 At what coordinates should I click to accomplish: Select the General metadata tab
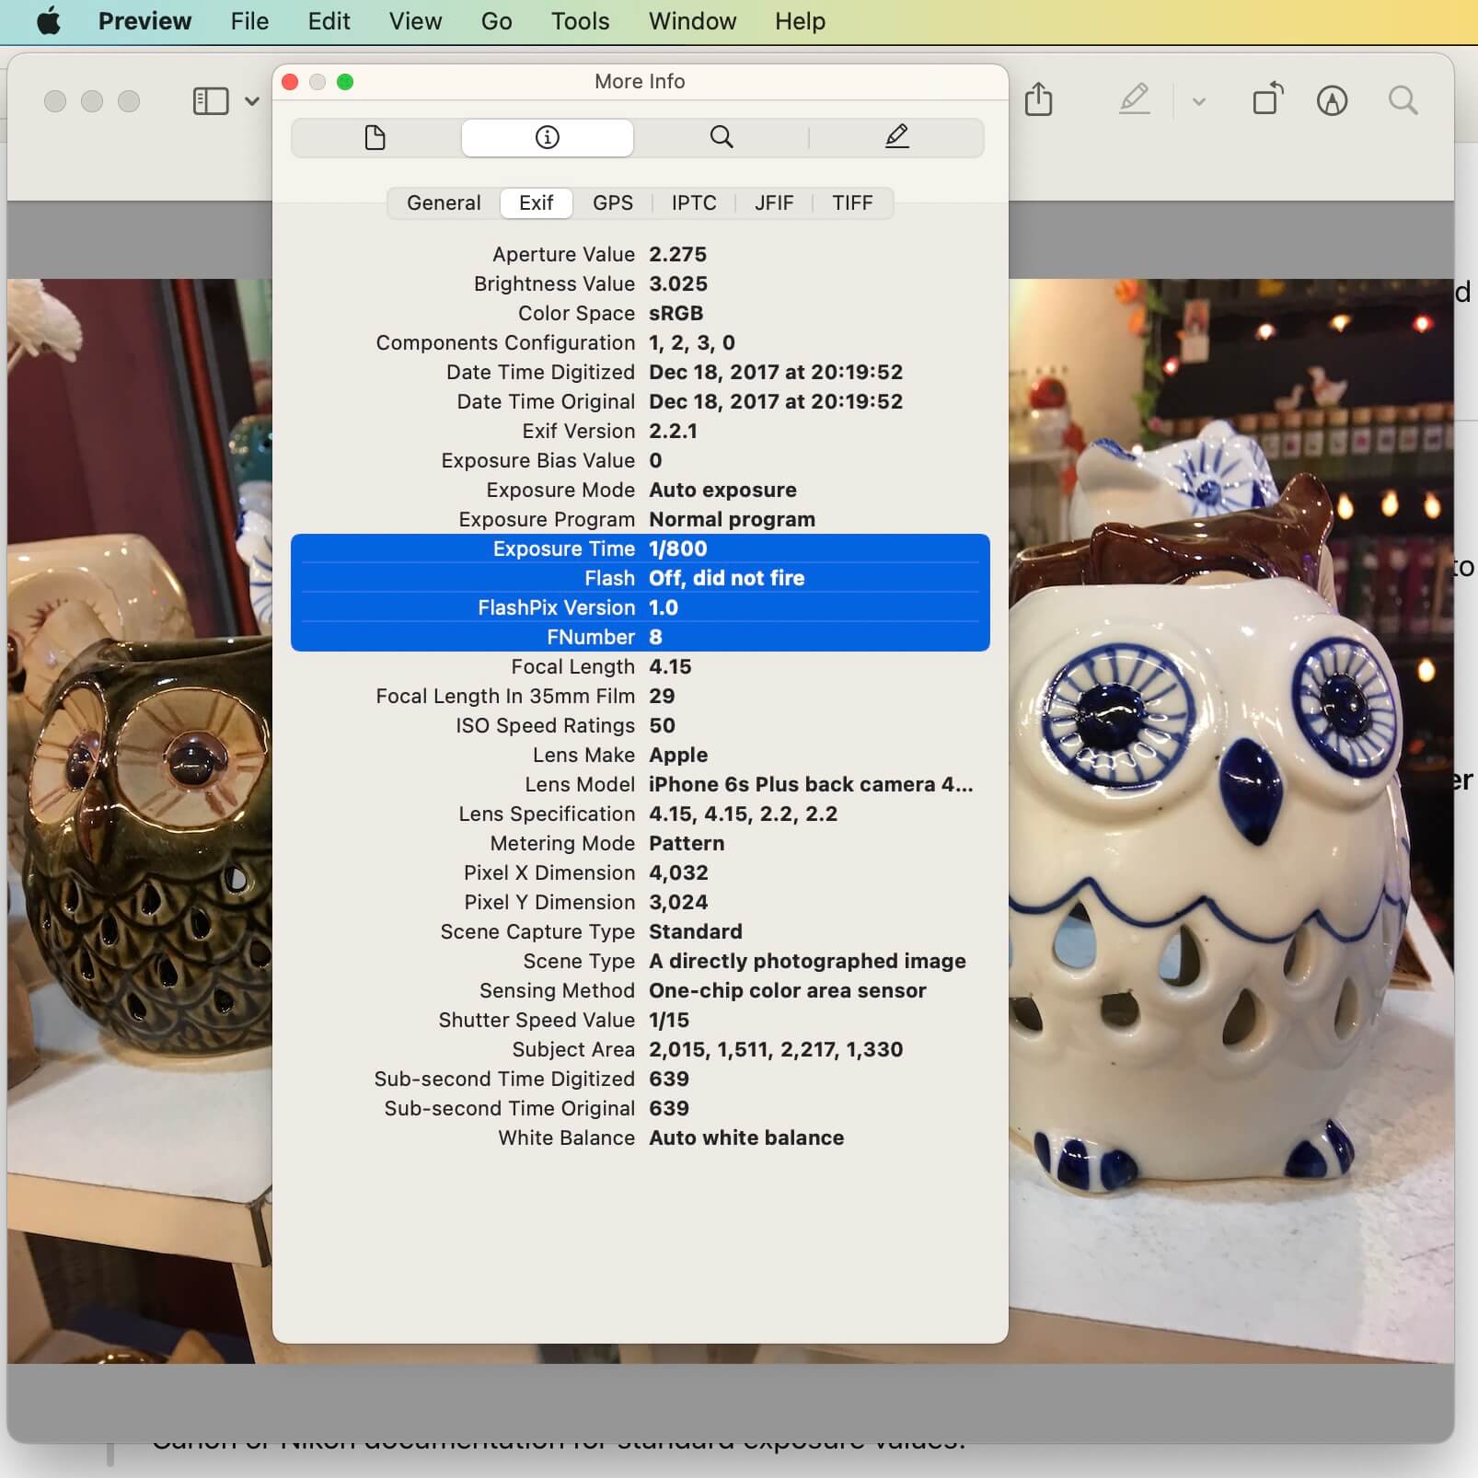[444, 202]
